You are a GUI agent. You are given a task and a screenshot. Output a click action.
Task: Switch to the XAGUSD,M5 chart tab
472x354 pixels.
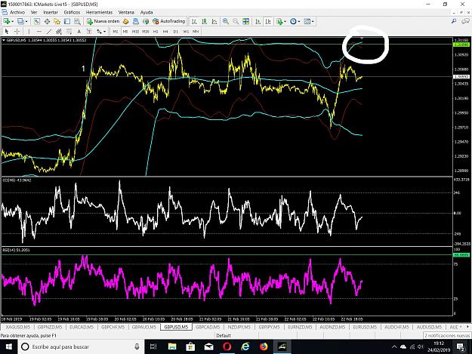point(18,327)
